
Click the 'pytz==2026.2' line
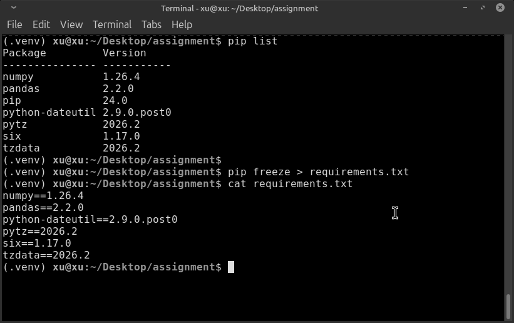pos(40,232)
